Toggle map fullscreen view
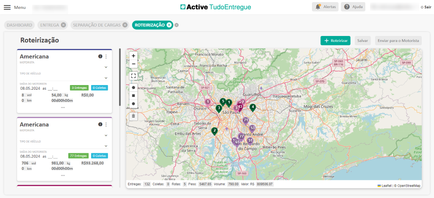 click(134, 76)
